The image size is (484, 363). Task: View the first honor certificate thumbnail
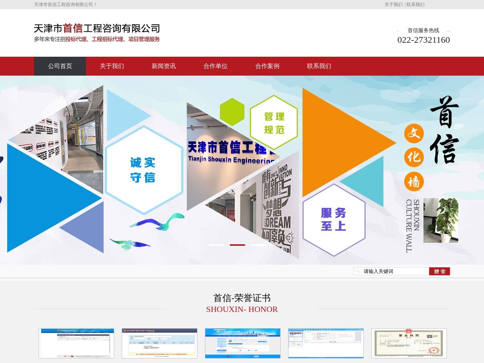(x=76, y=343)
